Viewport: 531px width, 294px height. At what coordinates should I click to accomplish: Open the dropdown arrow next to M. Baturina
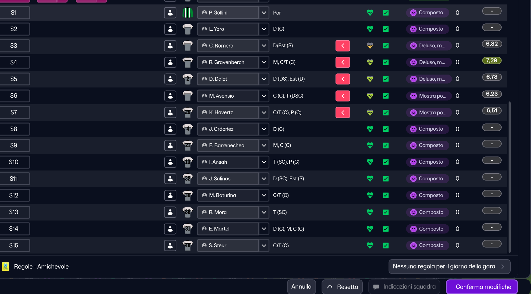pyautogui.click(x=264, y=195)
